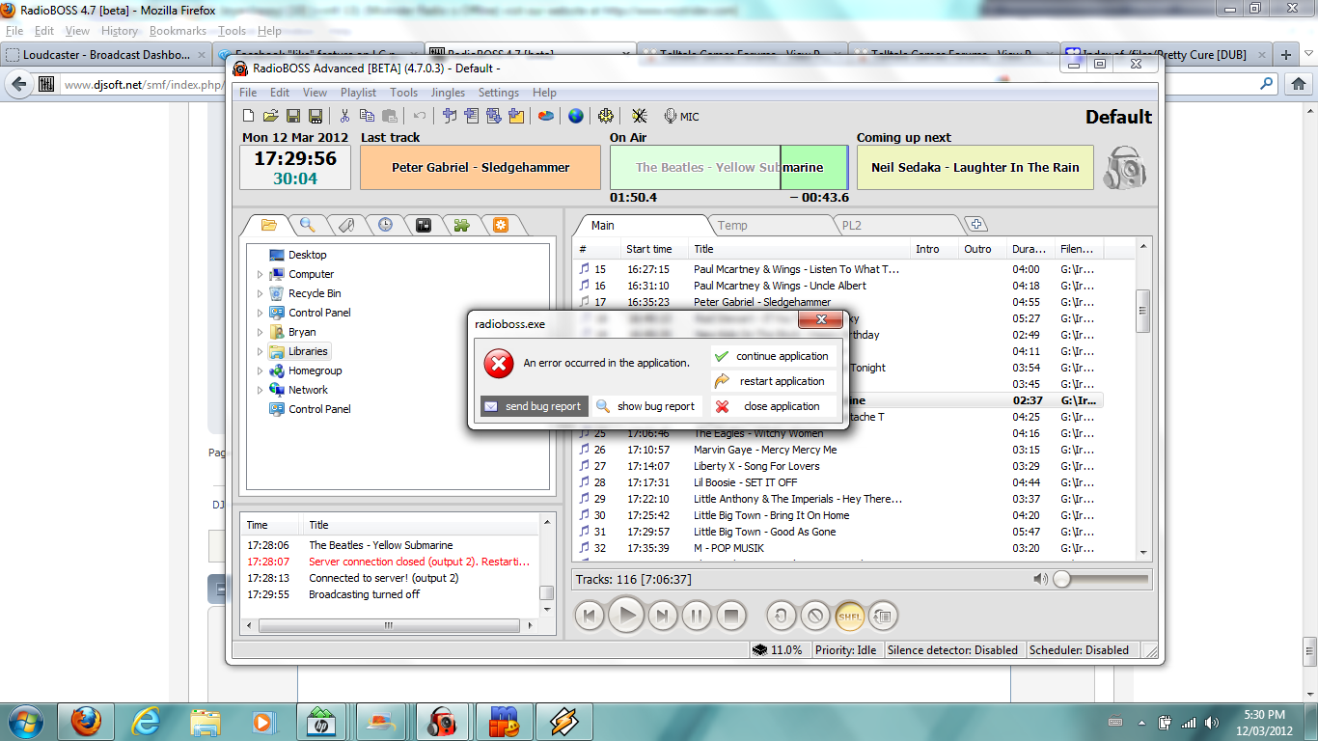
Task: Open the Settings menu in RadioBOSS
Action: tap(499, 93)
